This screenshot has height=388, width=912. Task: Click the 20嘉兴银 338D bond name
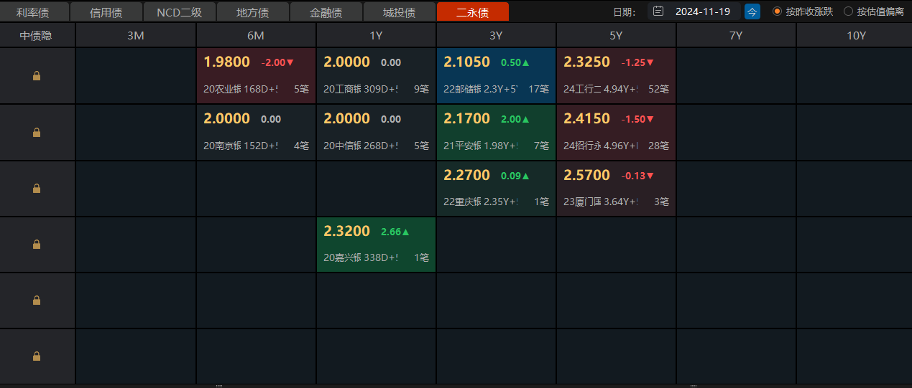tap(361, 257)
